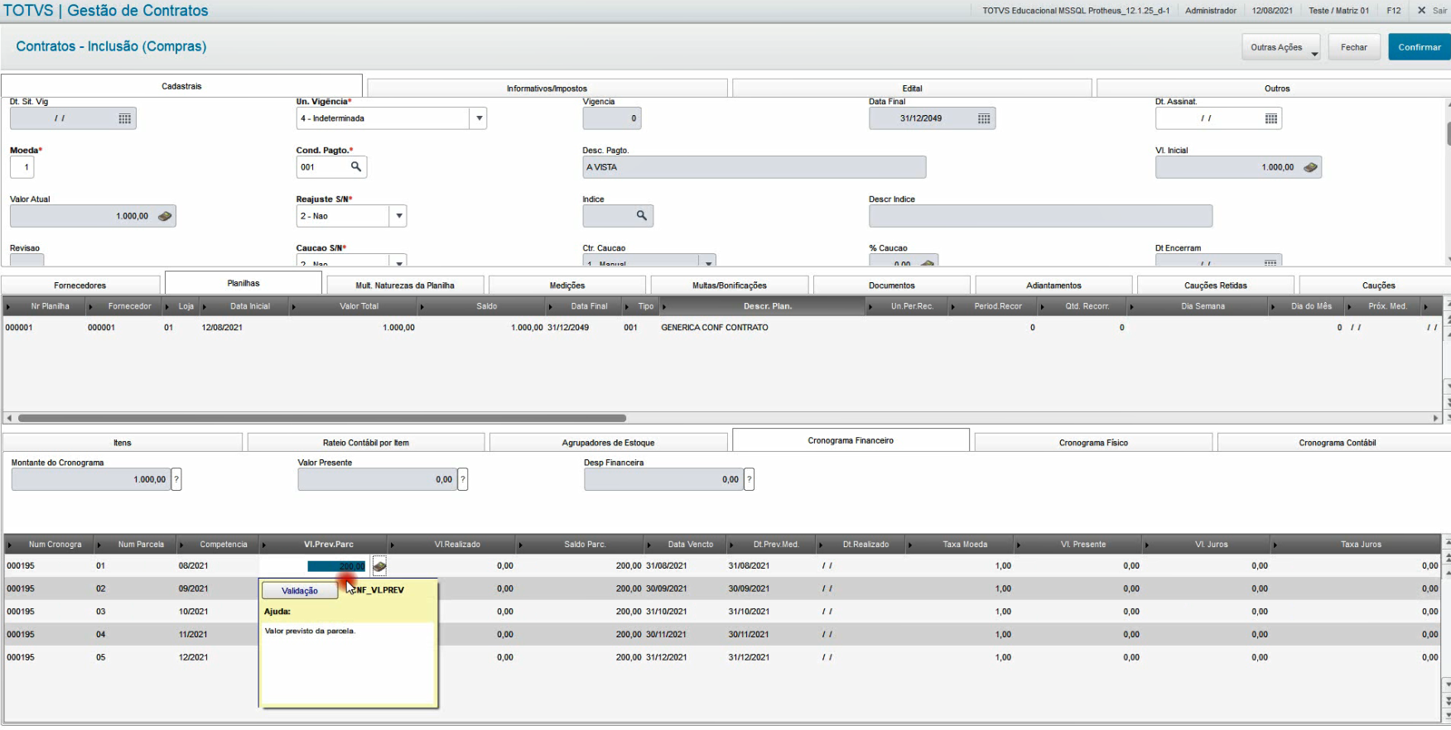Image resolution: width=1451 pixels, height=730 pixels.
Task: Click the Desc. Pagto. A VISTA field
Action: click(754, 167)
